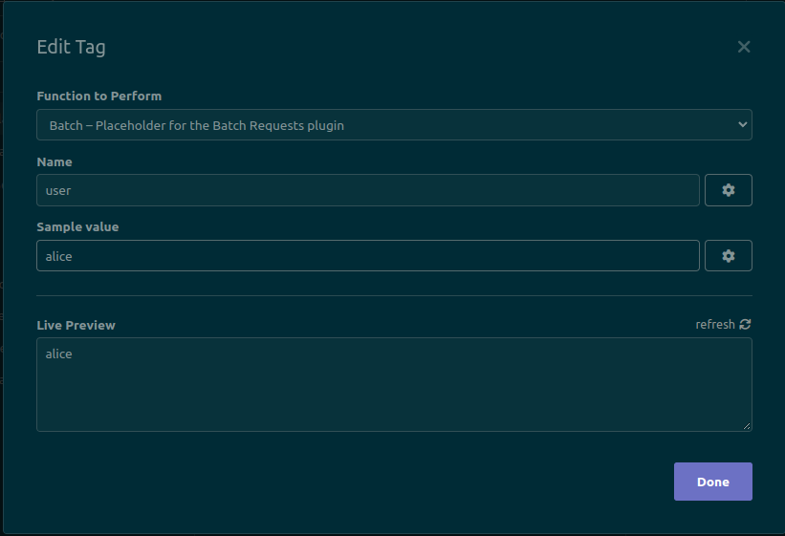Confirm with the Done button
The image size is (785, 536).
point(713,482)
